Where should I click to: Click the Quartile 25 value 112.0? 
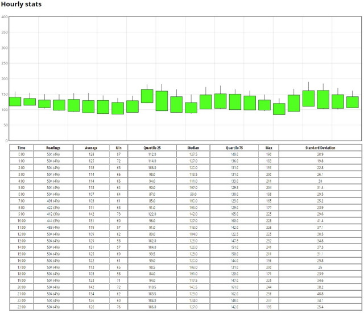point(152,154)
